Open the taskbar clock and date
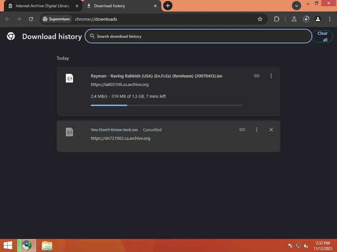 coord(323,245)
